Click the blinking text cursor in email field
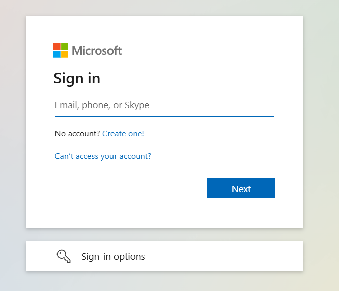This screenshot has height=291, width=339. (55, 105)
